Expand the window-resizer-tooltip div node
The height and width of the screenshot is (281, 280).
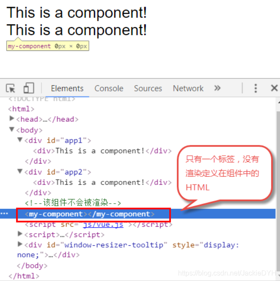[20, 244]
